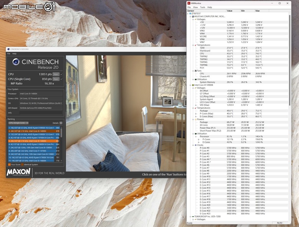Viewport: 299px width, 227px height.
Task: Click the Info text field in Your System
Action: click(41, 113)
